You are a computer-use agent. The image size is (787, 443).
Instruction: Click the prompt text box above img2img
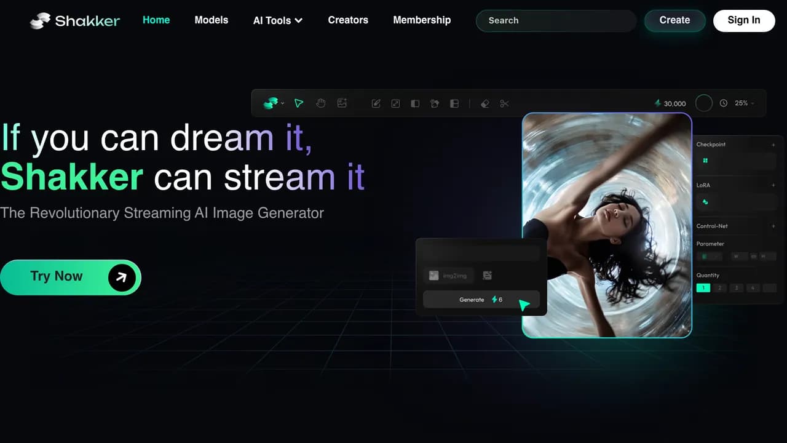click(481, 253)
